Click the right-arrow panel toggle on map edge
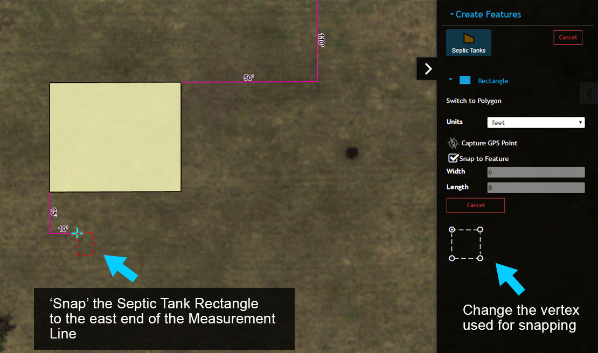 pyautogui.click(x=428, y=68)
